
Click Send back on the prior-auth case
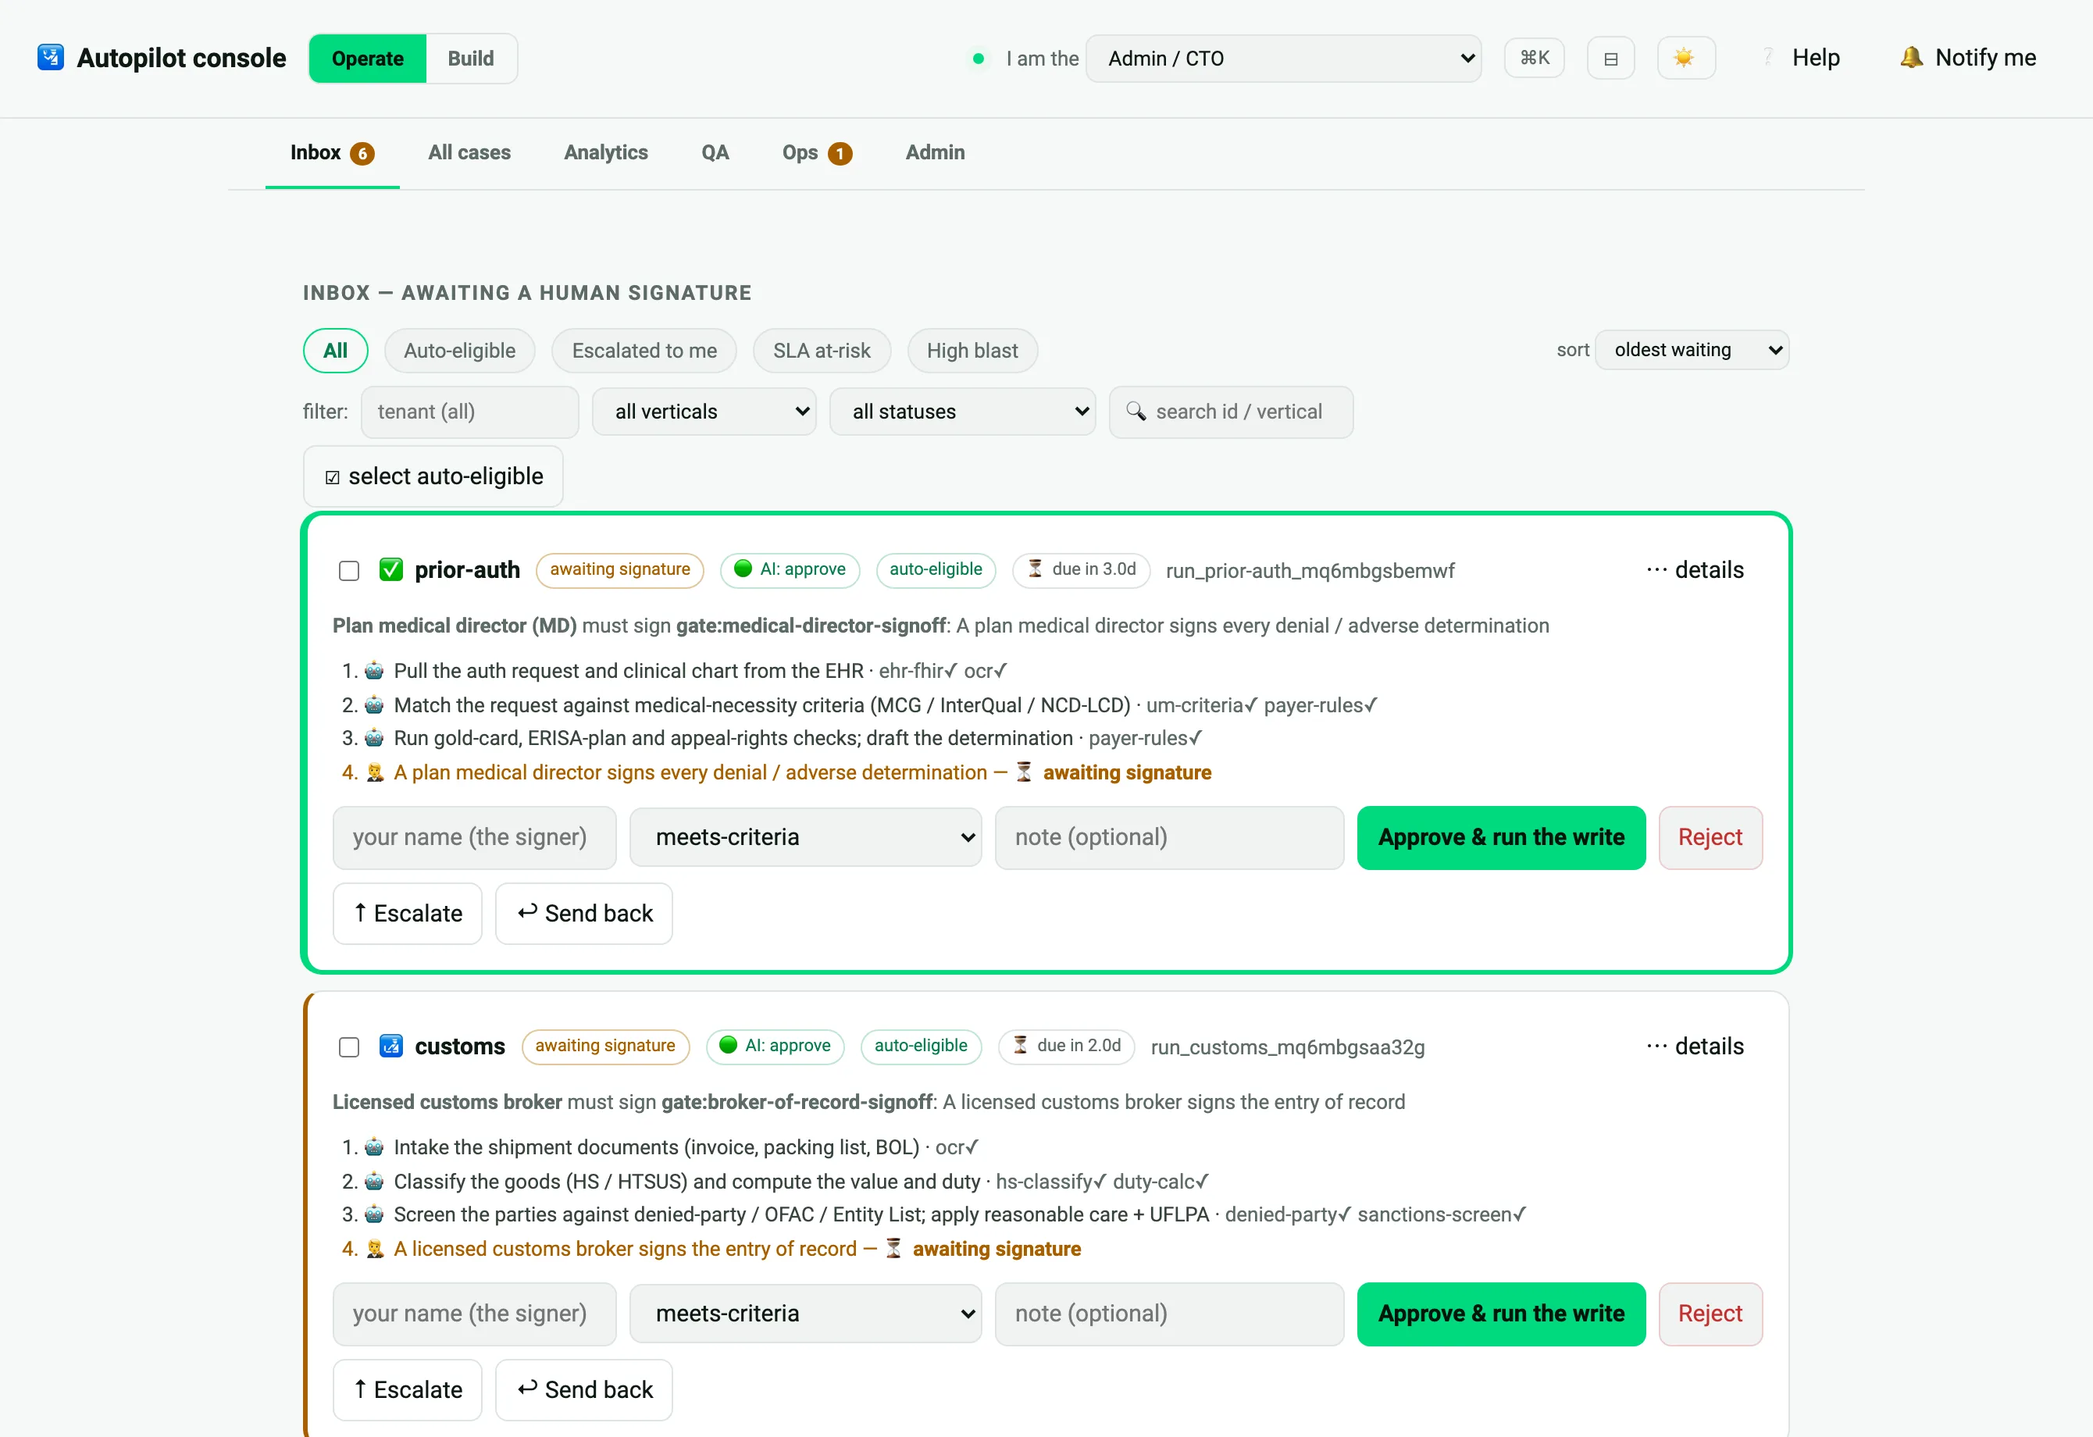(x=583, y=913)
